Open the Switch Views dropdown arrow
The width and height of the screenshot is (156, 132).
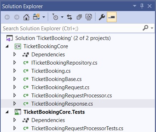click(44, 17)
